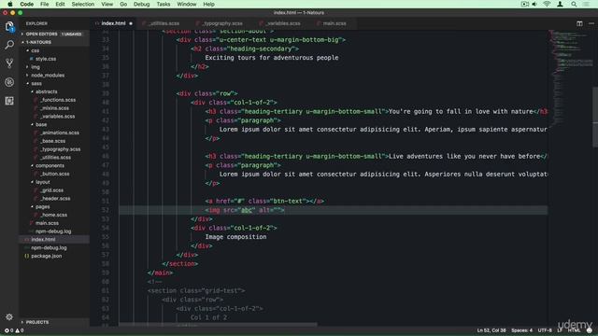Open the View menu
This screenshot has width=598, height=336.
pyautogui.click(x=107, y=4)
